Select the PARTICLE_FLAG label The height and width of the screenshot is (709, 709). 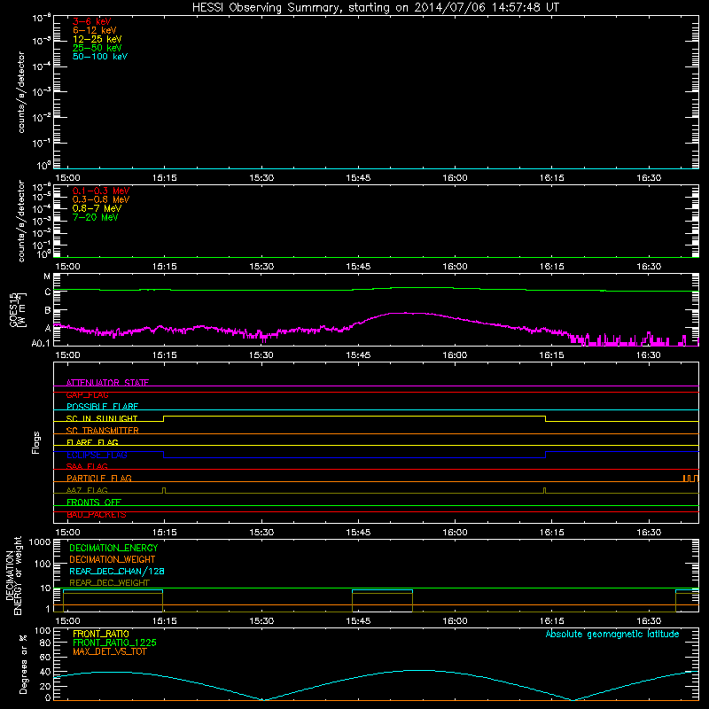tap(99, 478)
